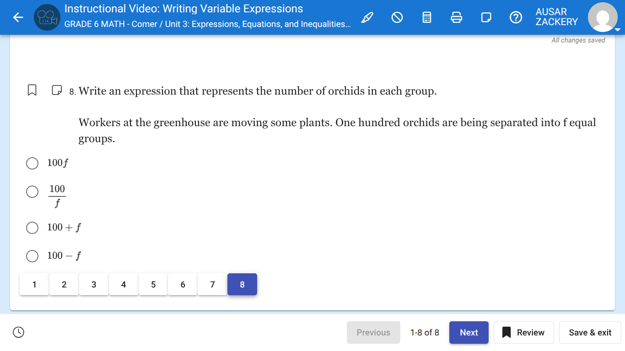The width and height of the screenshot is (625, 351).
Task: Add a note to question 8
Action: pos(57,90)
